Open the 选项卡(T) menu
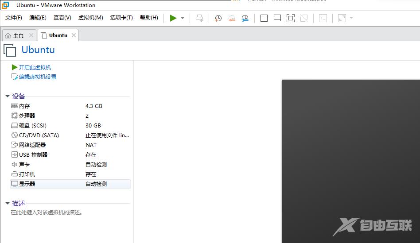The image size is (420, 243). click(x=121, y=18)
